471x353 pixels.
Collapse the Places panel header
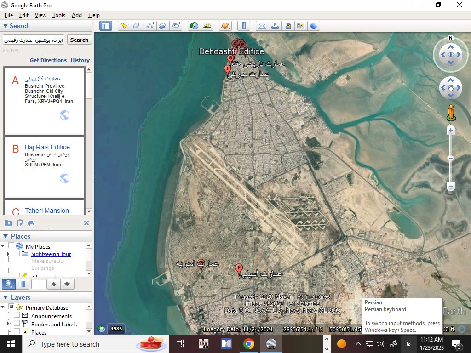tap(6, 236)
